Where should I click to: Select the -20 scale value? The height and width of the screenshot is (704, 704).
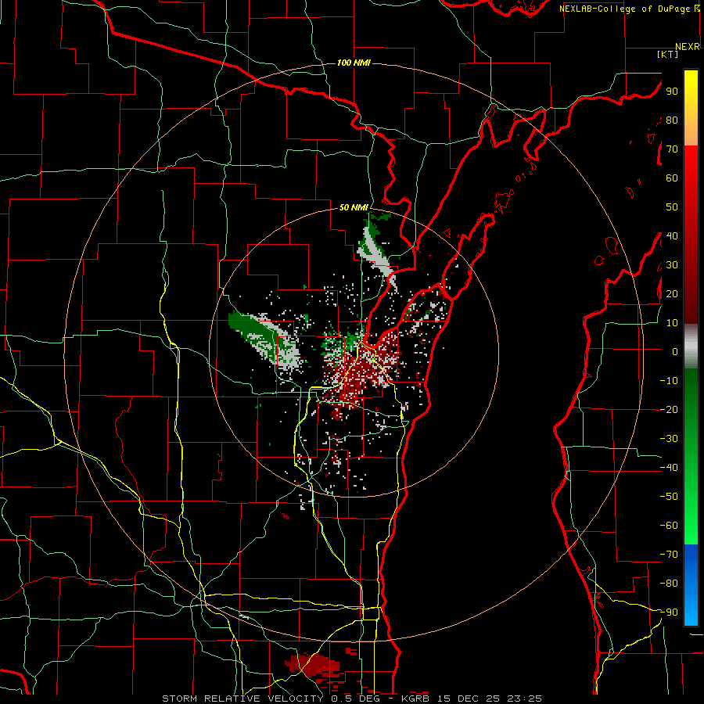(x=669, y=409)
